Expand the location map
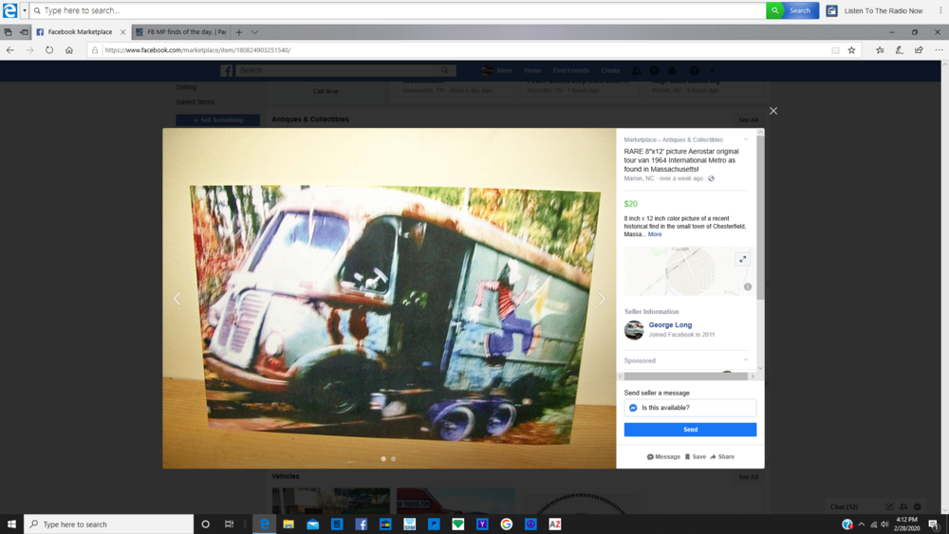The width and height of the screenshot is (949, 534). click(x=743, y=259)
